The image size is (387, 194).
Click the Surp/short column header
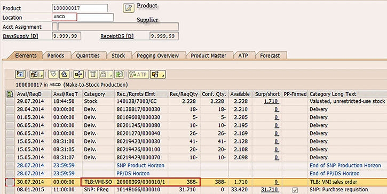(267, 94)
